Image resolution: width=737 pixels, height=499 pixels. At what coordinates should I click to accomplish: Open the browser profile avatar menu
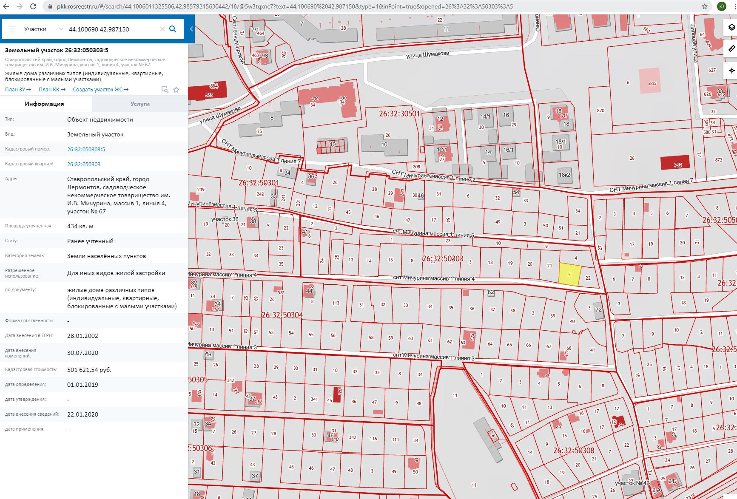click(722, 6)
